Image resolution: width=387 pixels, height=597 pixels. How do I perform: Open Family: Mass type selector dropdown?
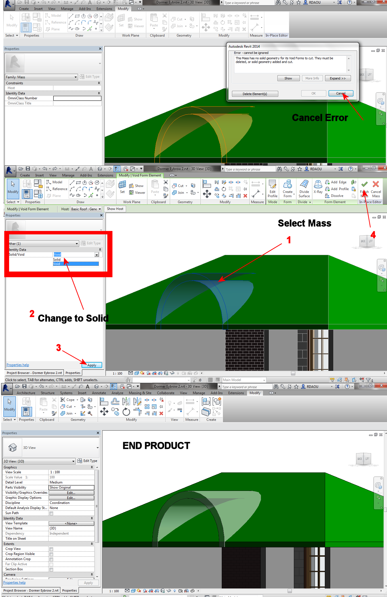point(41,77)
